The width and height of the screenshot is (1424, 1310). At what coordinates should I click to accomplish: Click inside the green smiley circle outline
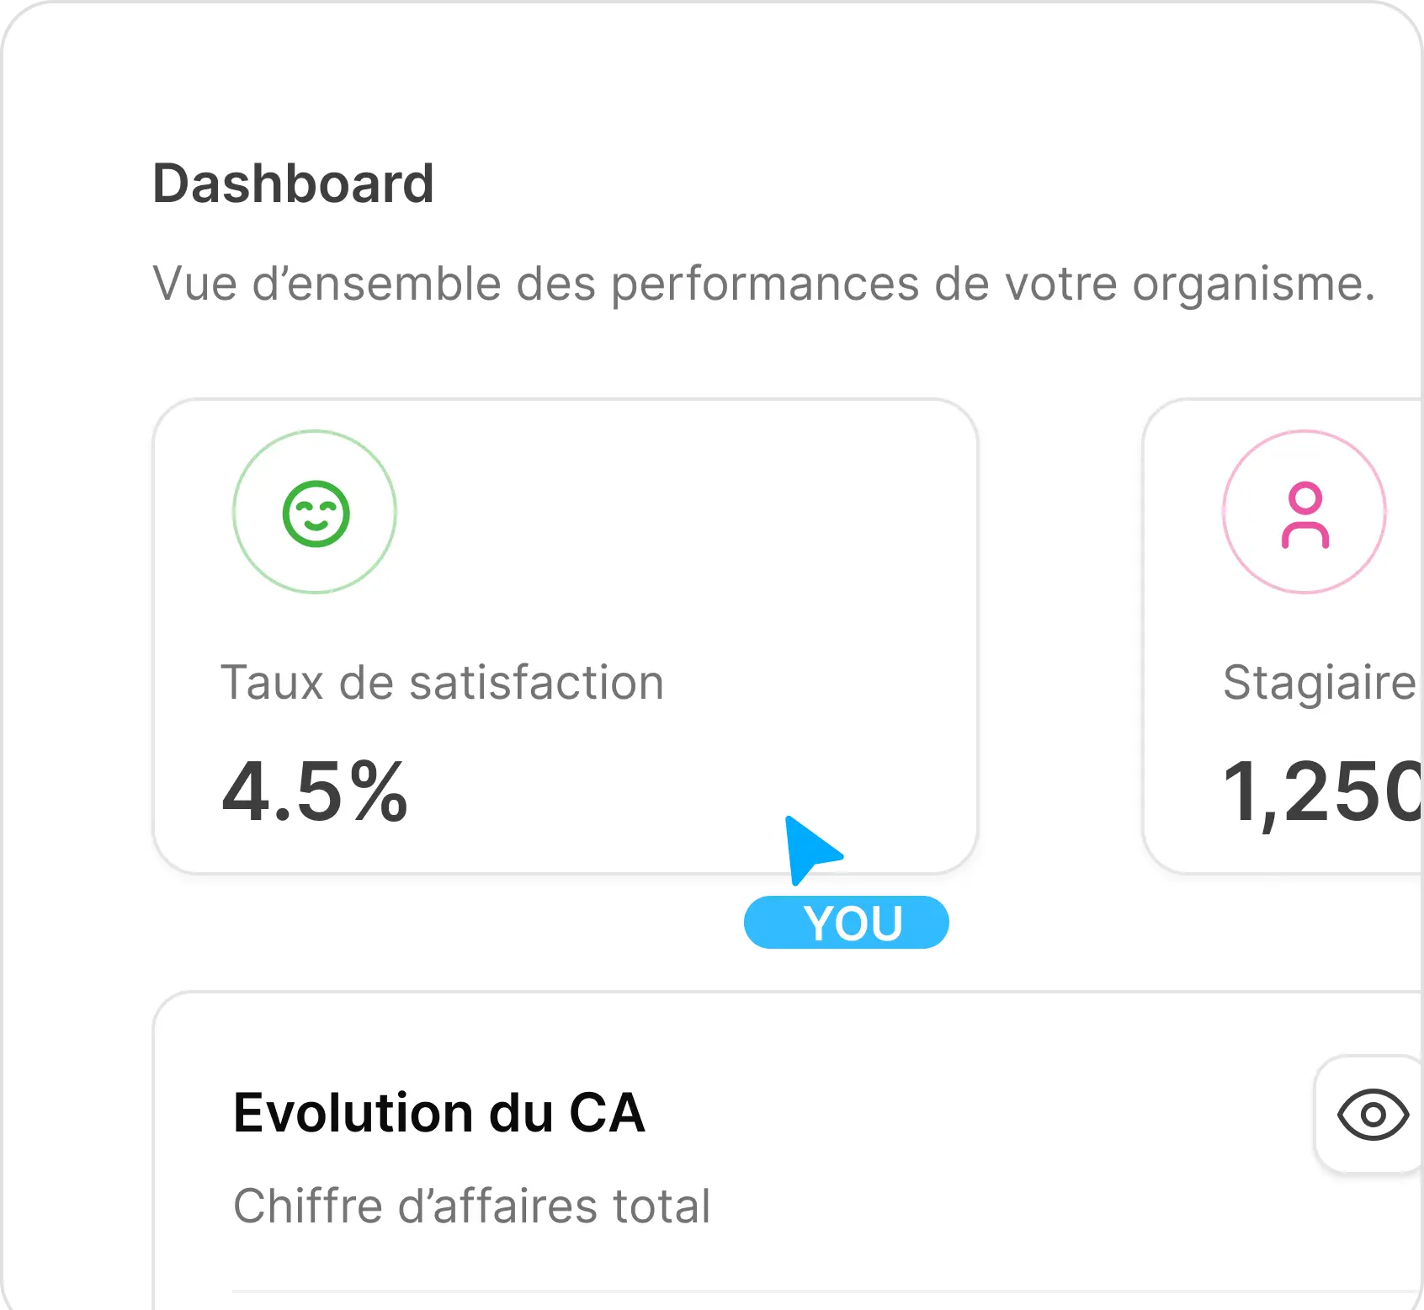pyautogui.click(x=315, y=514)
